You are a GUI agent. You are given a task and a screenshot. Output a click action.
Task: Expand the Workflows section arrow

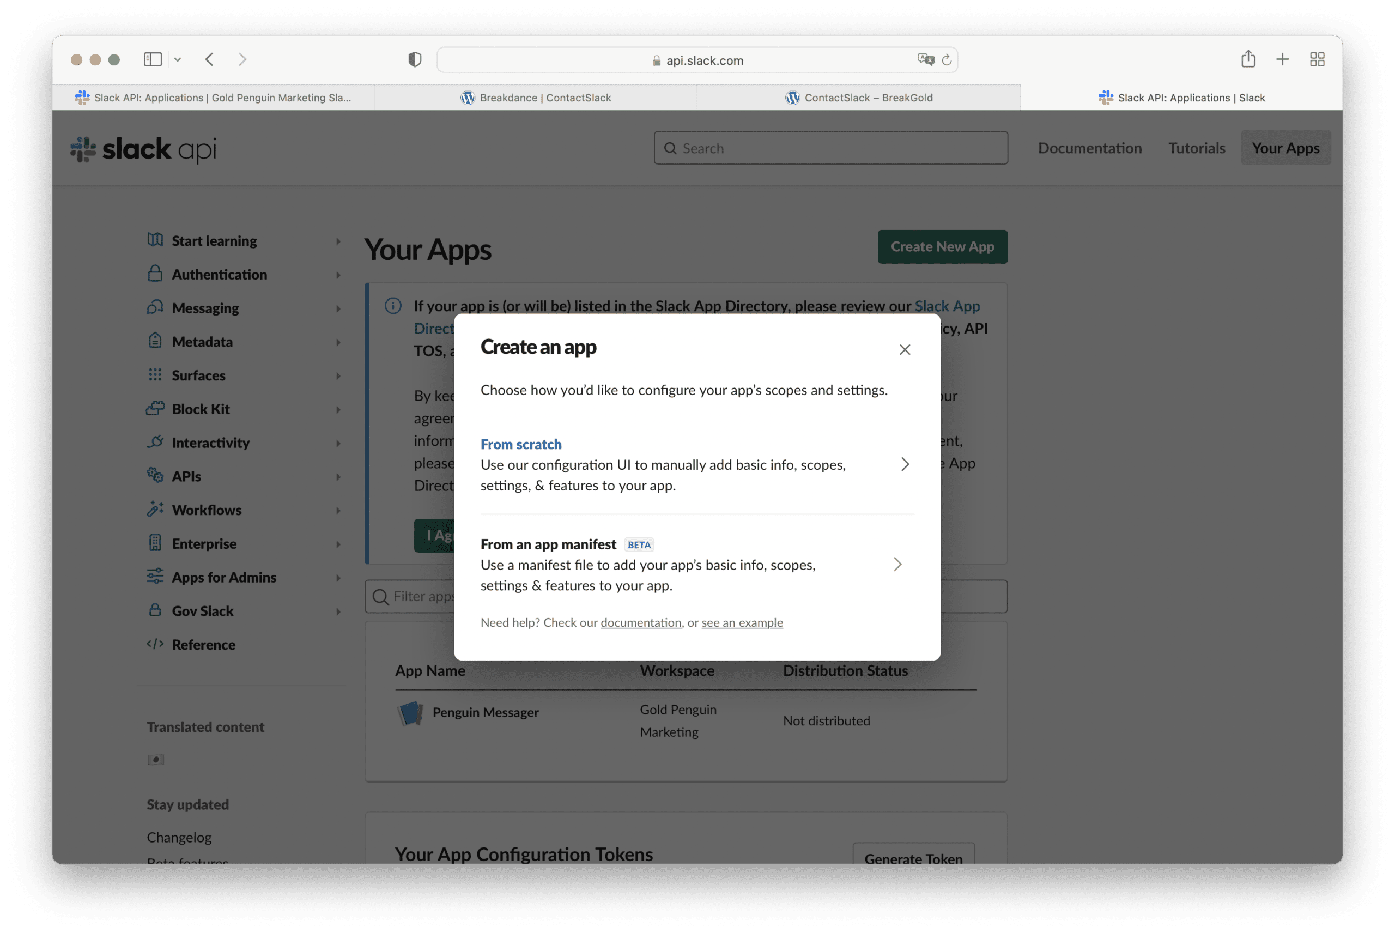click(338, 511)
